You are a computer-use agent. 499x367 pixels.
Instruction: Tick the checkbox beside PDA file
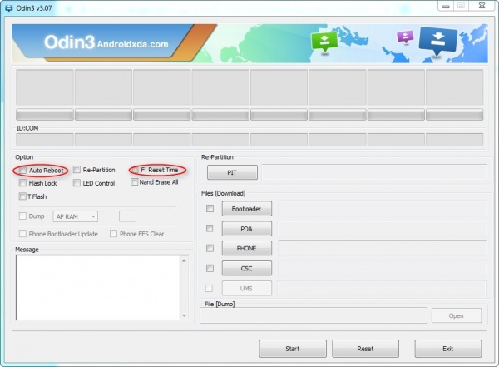pos(210,229)
